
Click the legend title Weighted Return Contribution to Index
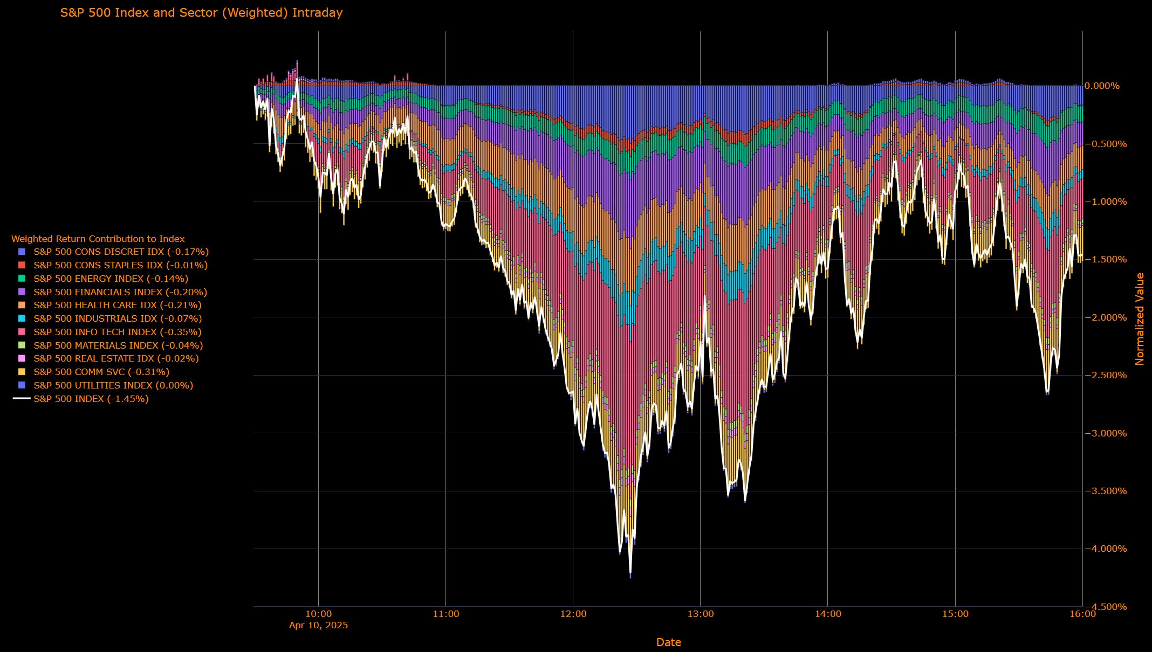(98, 239)
